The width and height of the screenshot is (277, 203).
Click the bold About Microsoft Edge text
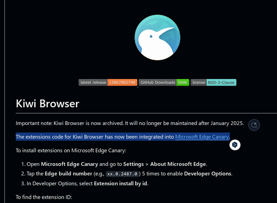178,164
